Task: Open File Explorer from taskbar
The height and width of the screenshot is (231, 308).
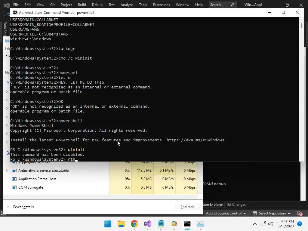Action: (121, 224)
